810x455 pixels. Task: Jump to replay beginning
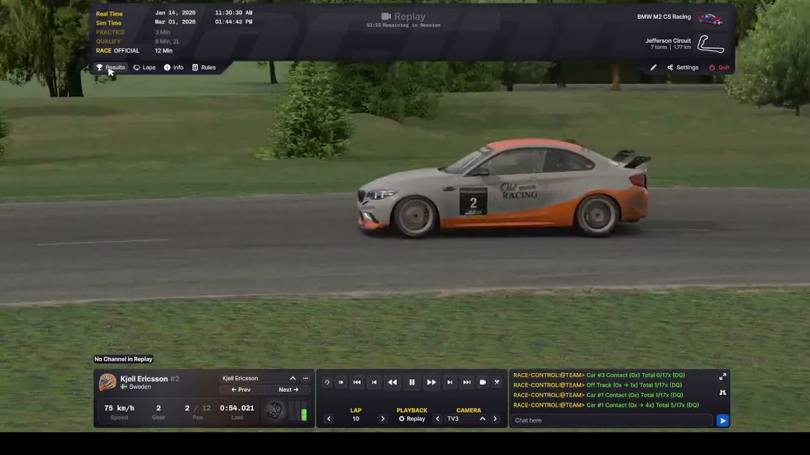click(x=357, y=382)
